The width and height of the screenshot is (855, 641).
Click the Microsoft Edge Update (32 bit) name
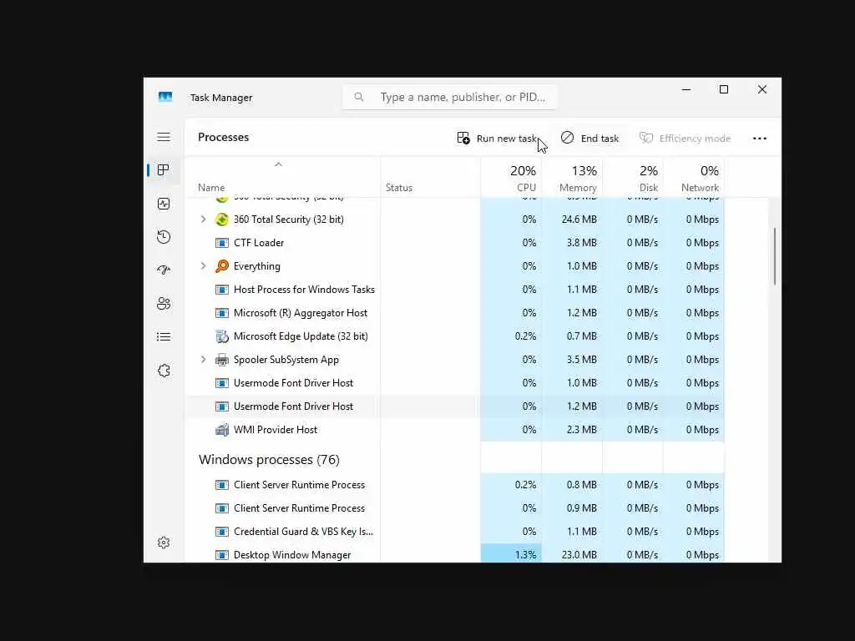click(x=301, y=336)
